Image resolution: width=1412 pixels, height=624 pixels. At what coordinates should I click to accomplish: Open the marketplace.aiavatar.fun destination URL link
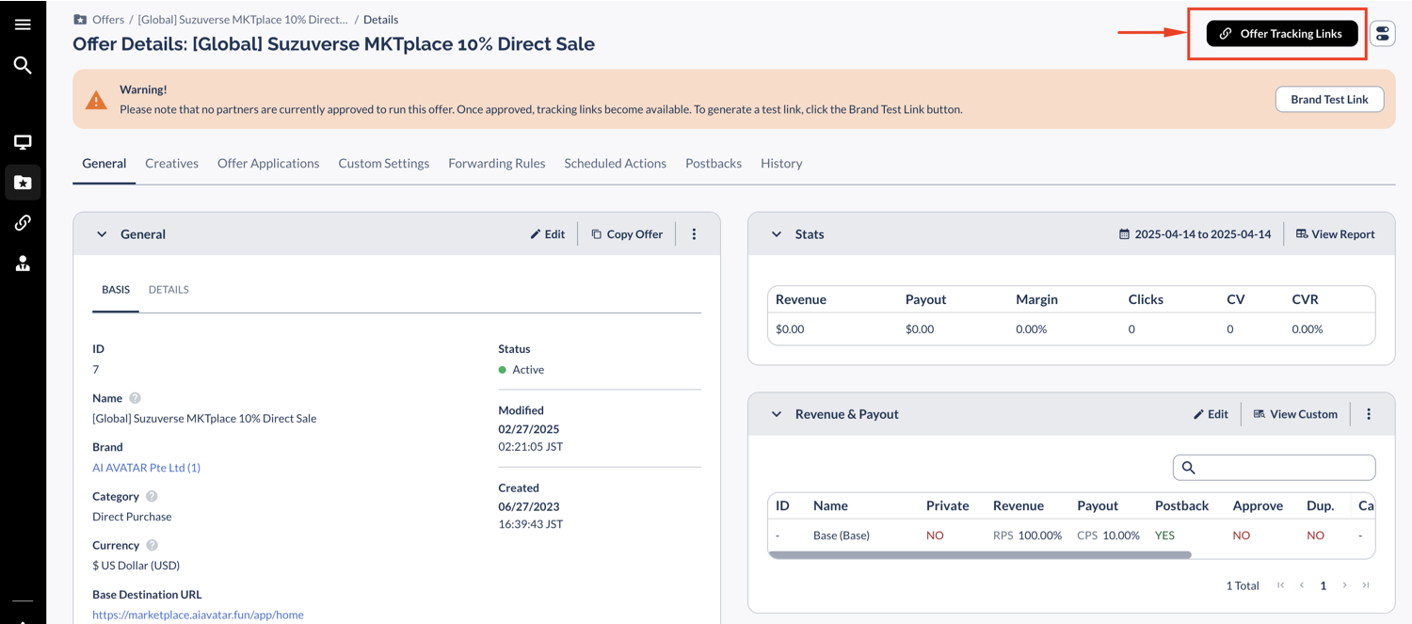click(x=198, y=615)
